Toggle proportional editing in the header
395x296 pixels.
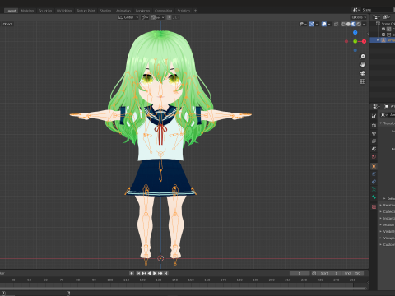pos(169,17)
